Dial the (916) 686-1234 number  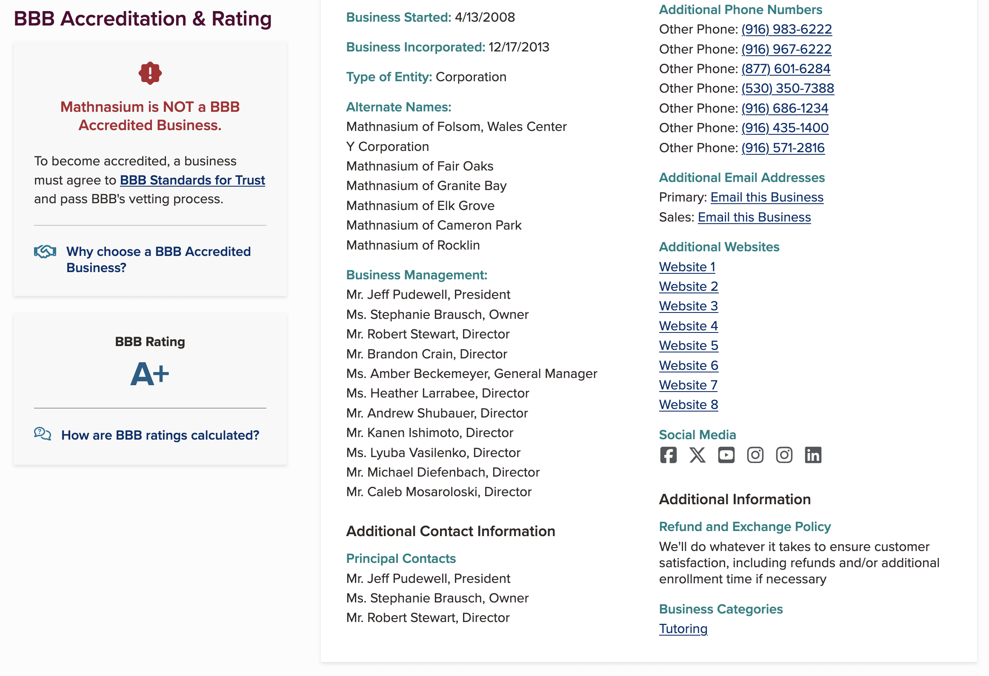[x=784, y=108]
